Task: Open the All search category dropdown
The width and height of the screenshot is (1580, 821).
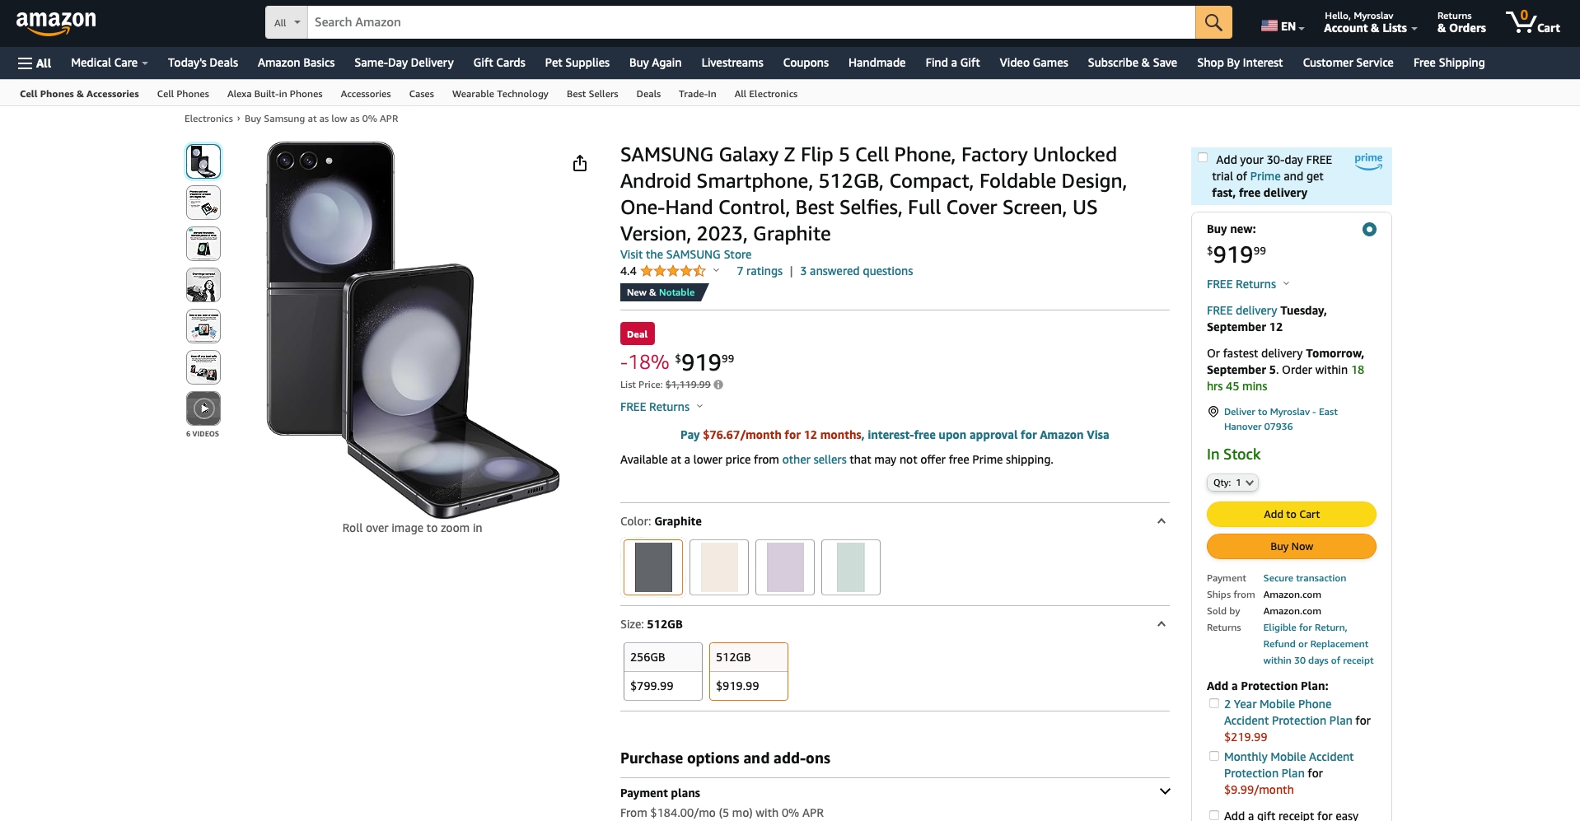Action: (x=287, y=22)
